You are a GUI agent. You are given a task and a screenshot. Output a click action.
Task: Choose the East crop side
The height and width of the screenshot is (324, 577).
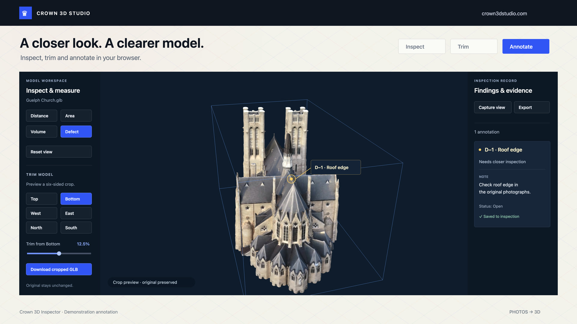click(x=76, y=213)
